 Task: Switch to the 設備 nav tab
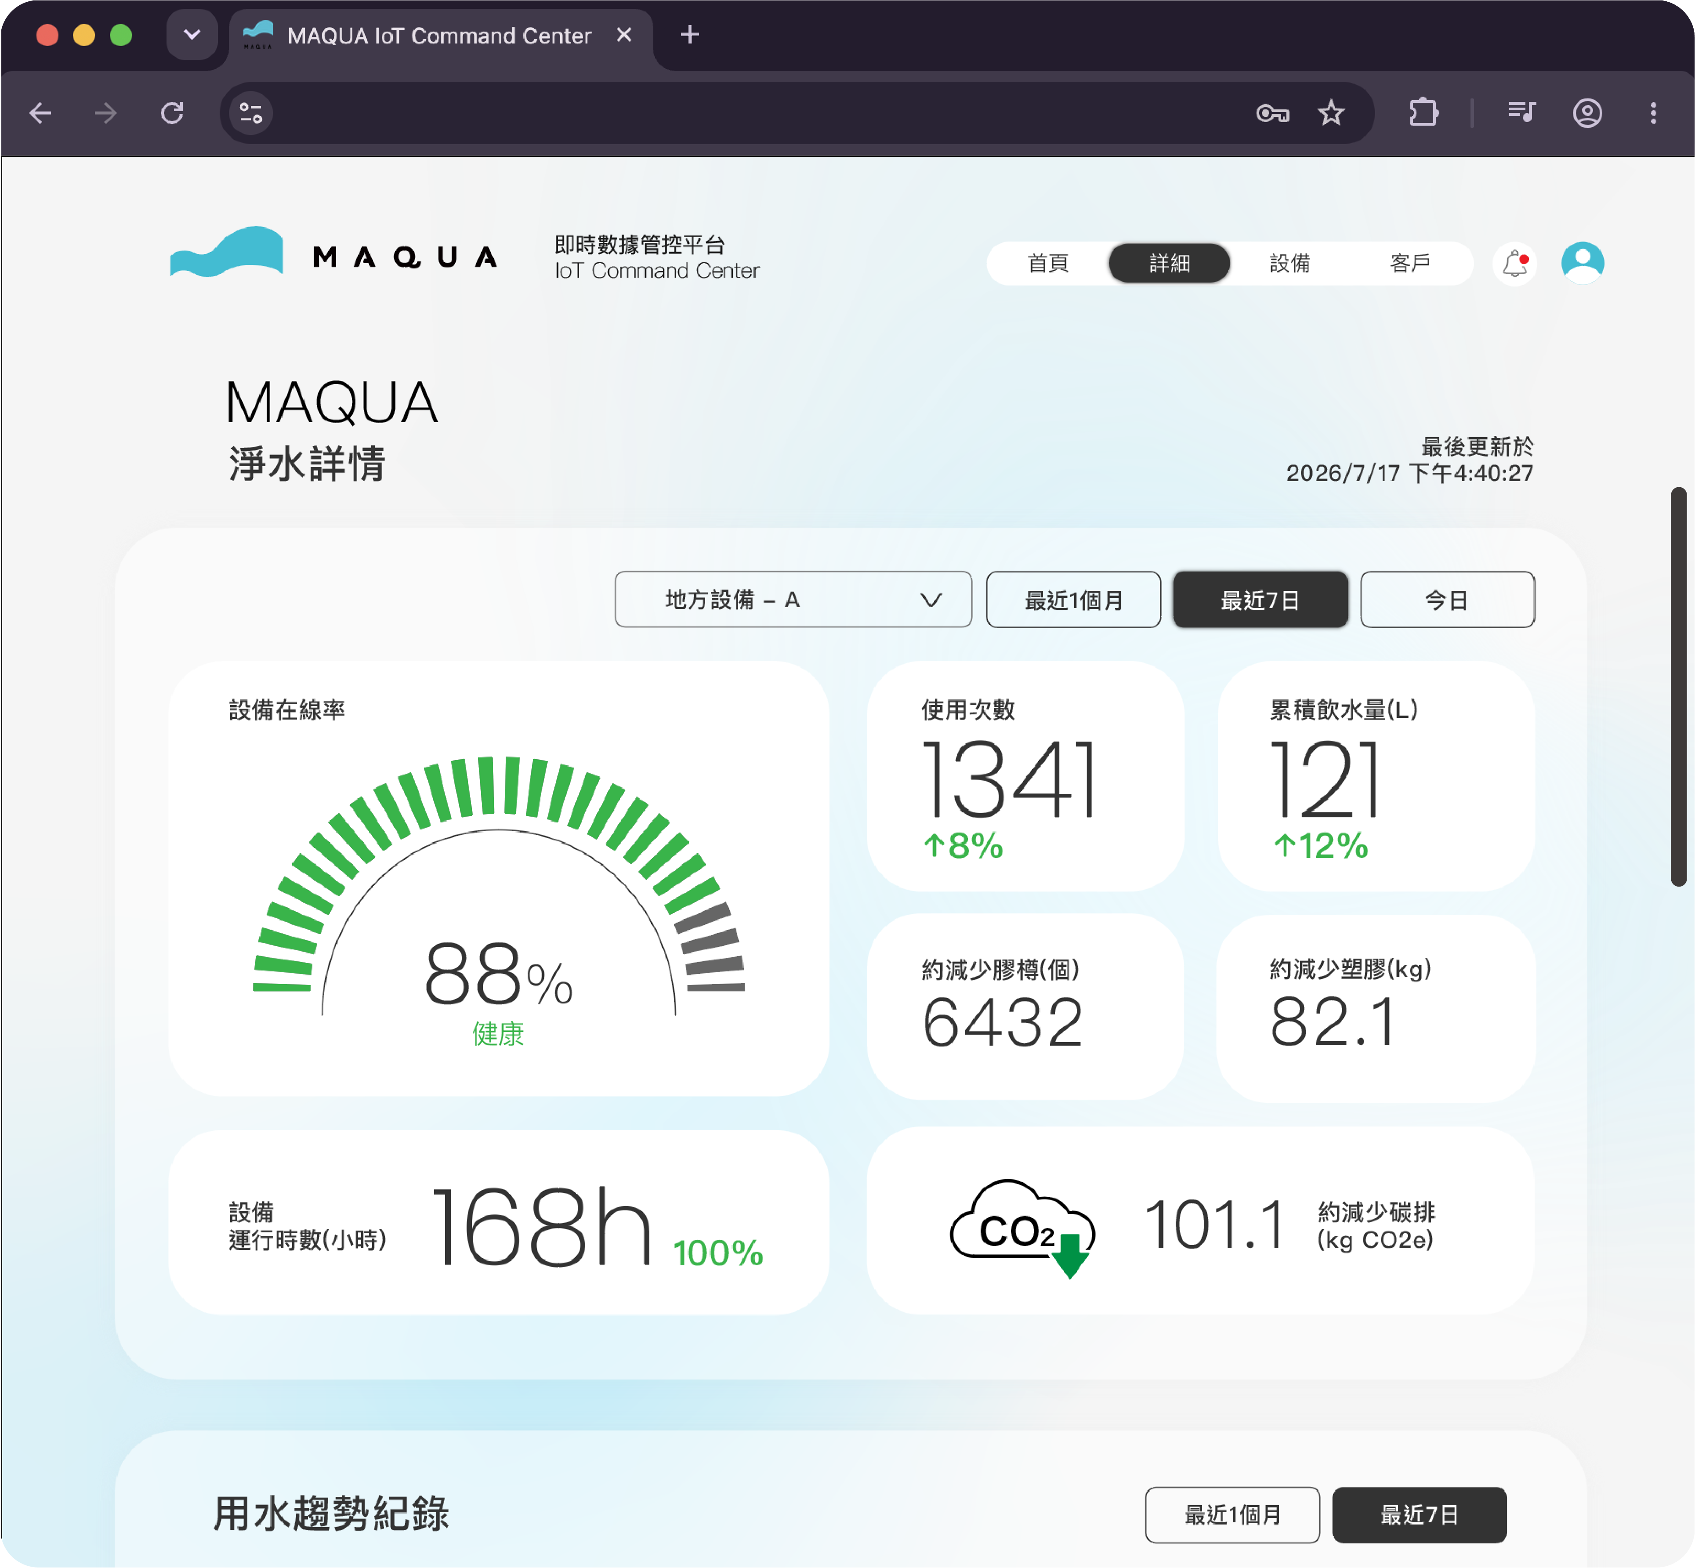pos(1289,263)
